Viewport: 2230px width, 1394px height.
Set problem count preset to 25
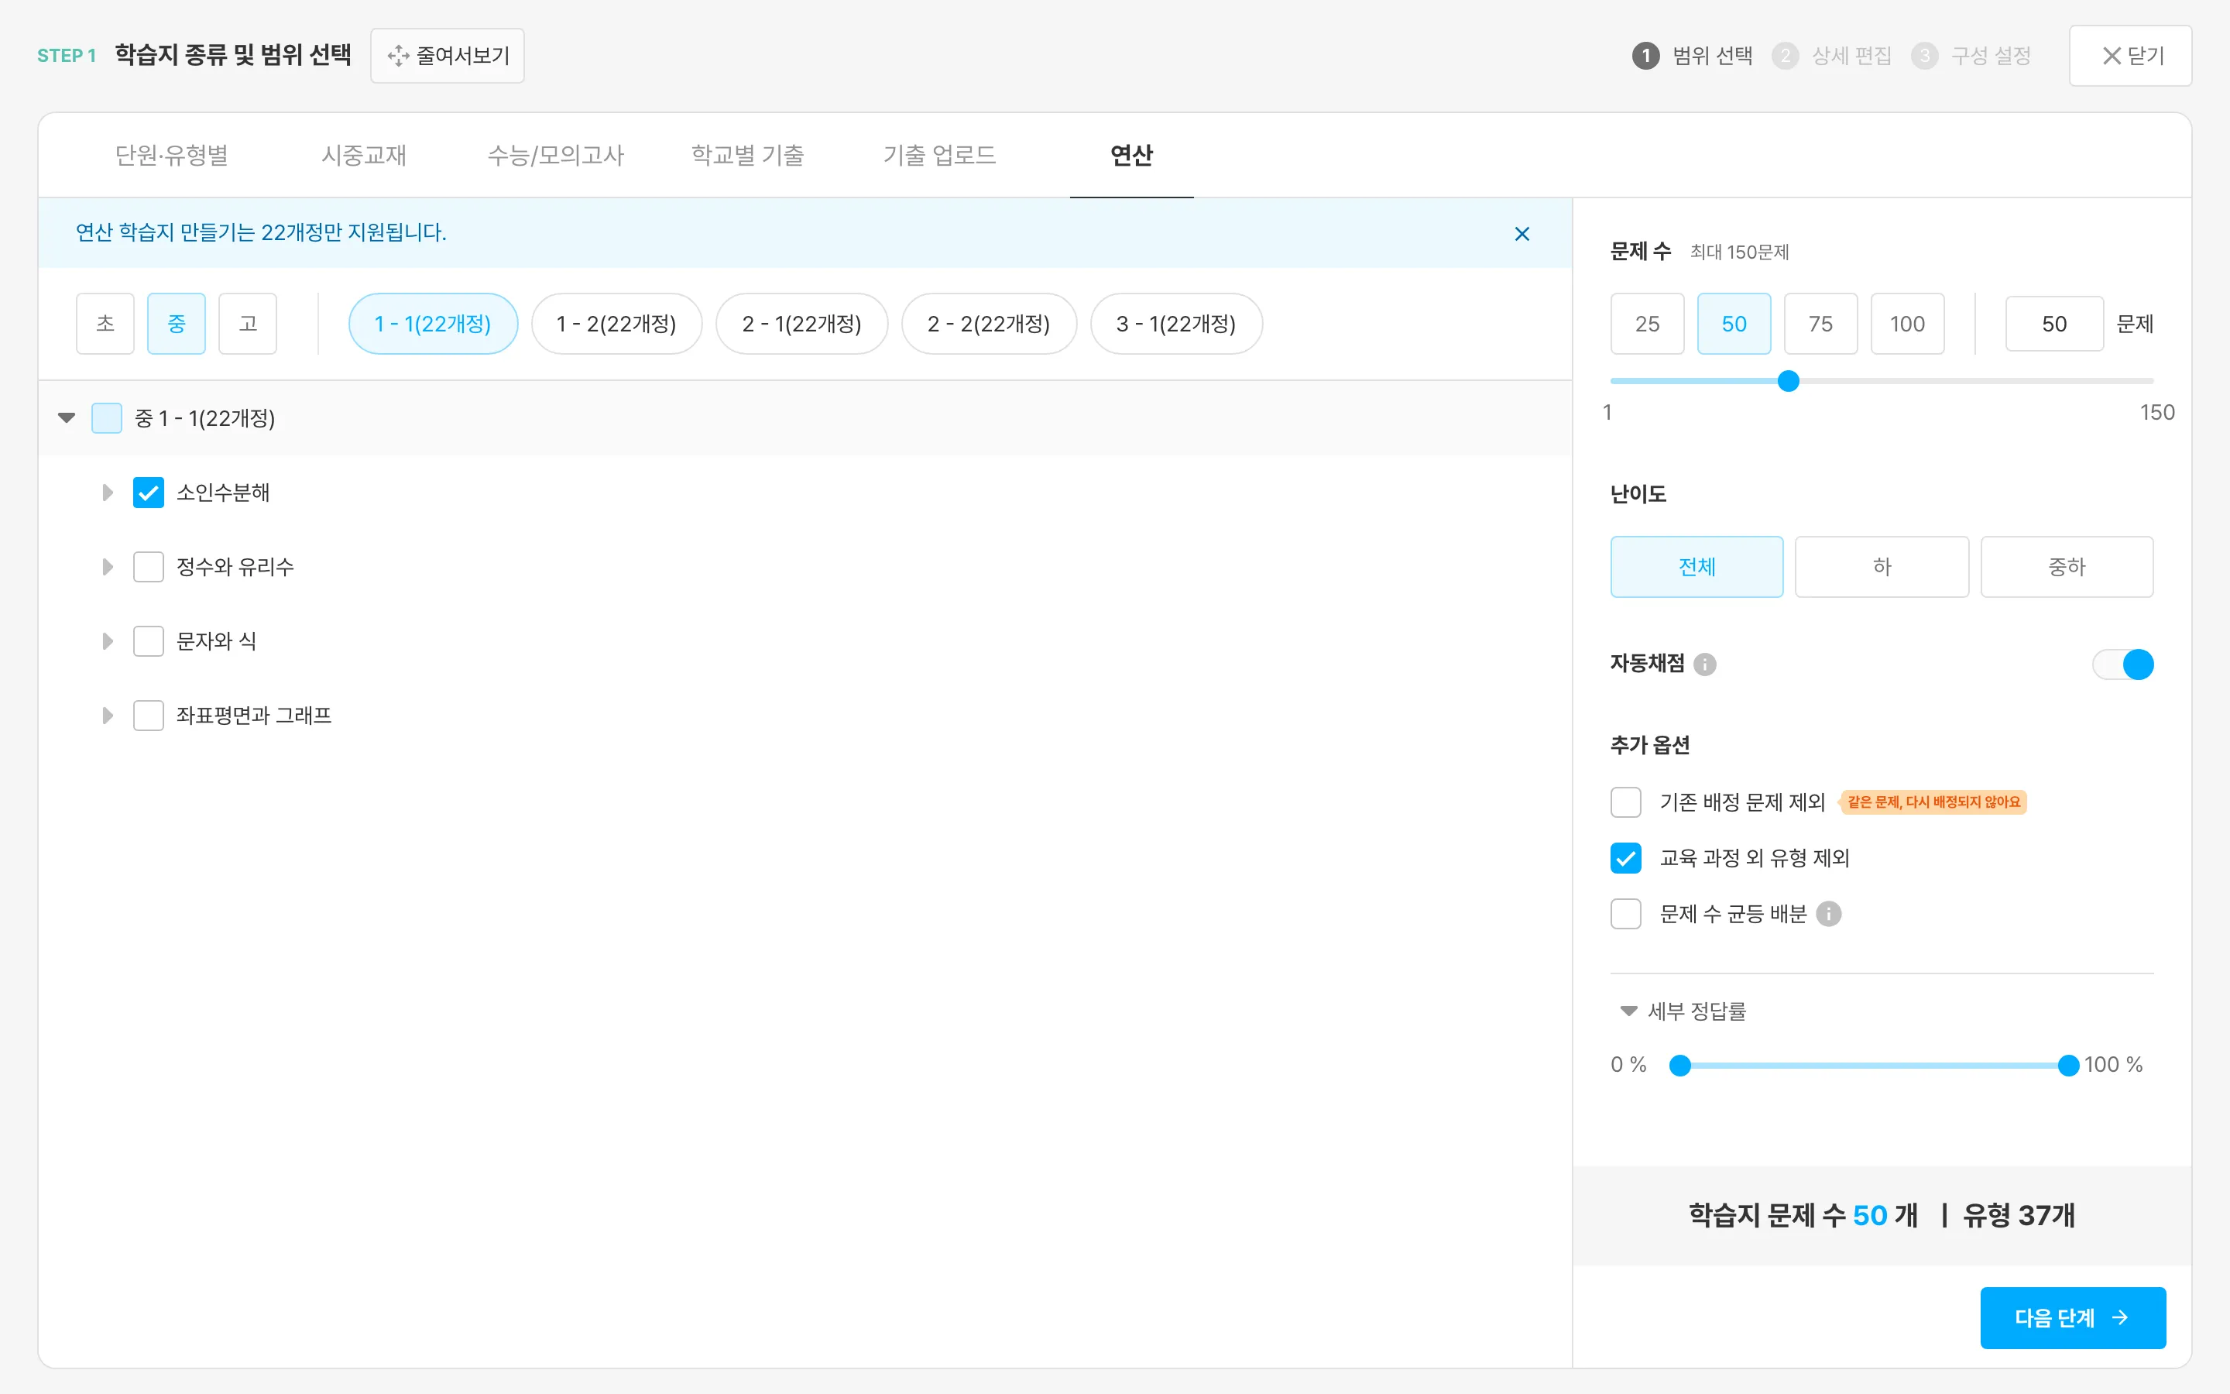[x=1648, y=324]
